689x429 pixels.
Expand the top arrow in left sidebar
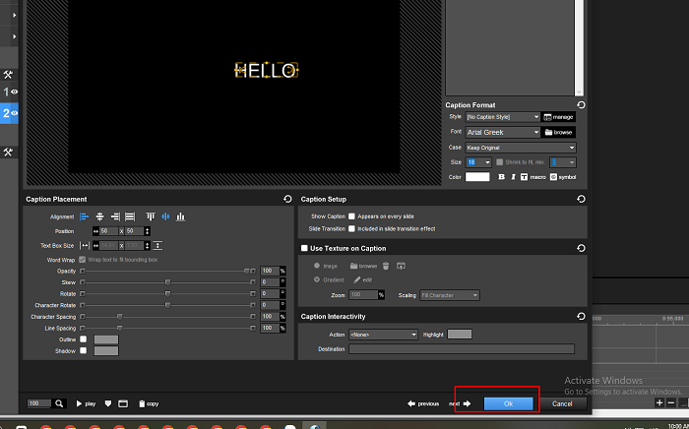(14, 16)
